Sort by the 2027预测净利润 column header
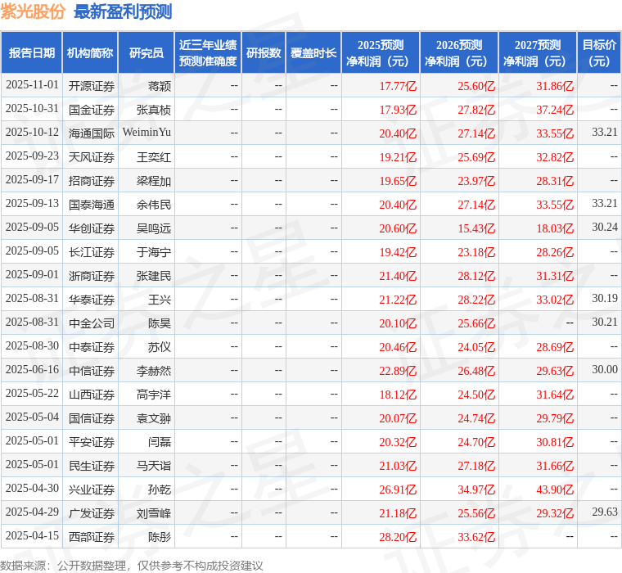The height and width of the screenshot is (573, 622). pos(538,53)
